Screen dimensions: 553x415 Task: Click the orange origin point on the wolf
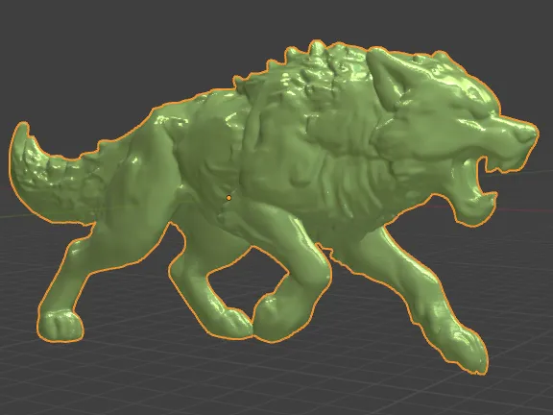[x=228, y=198]
